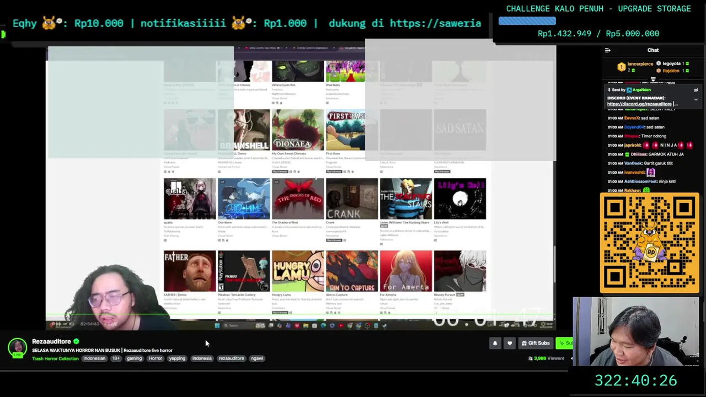This screenshot has height=397, width=706.
Task: Open RajaVon in the gifter leaderboard
Action: point(671,71)
